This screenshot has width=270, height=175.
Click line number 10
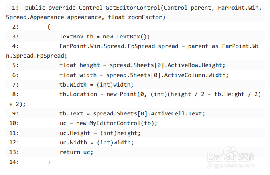pyautogui.click(x=13, y=123)
